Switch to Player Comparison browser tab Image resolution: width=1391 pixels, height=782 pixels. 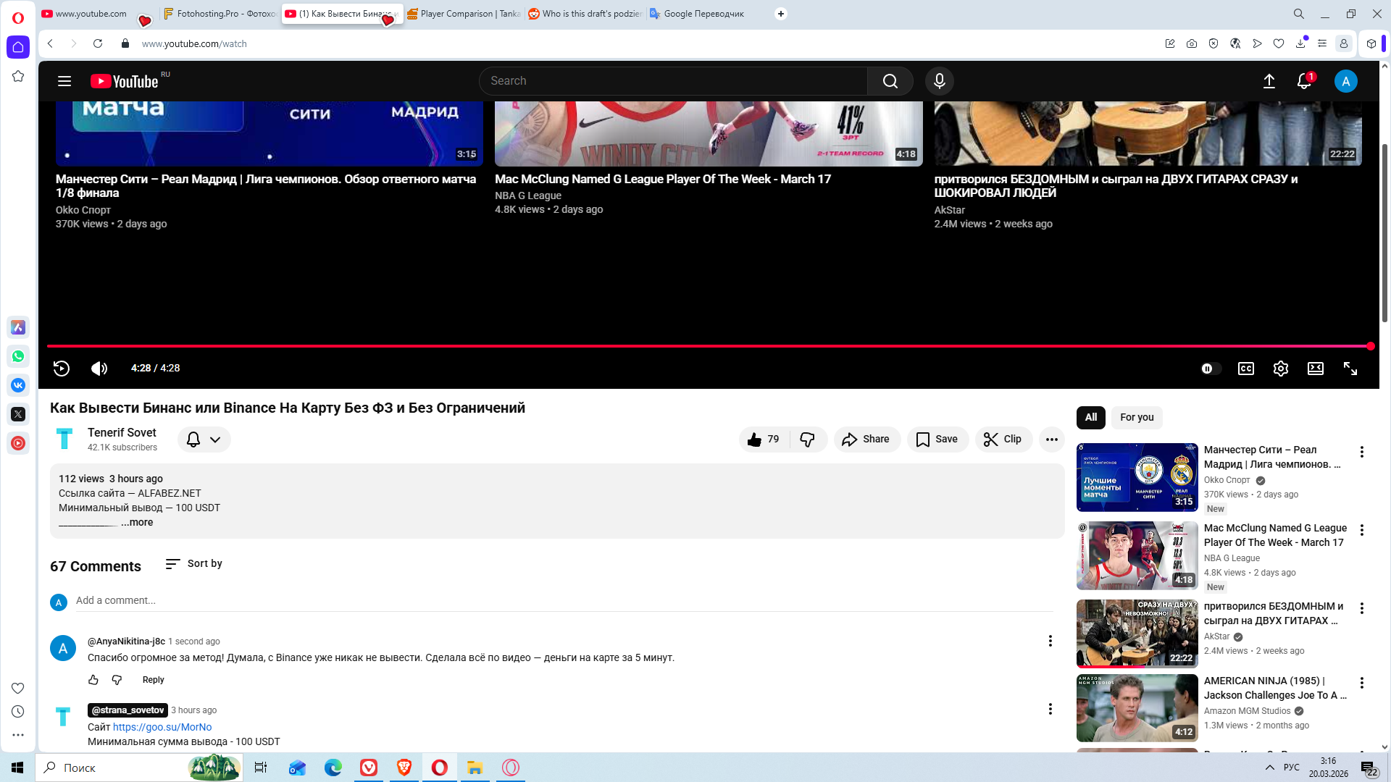(464, 14)
